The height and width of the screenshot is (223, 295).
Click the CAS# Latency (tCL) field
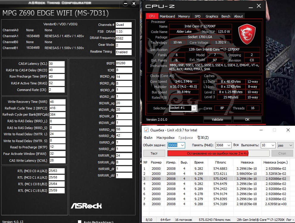57,64
